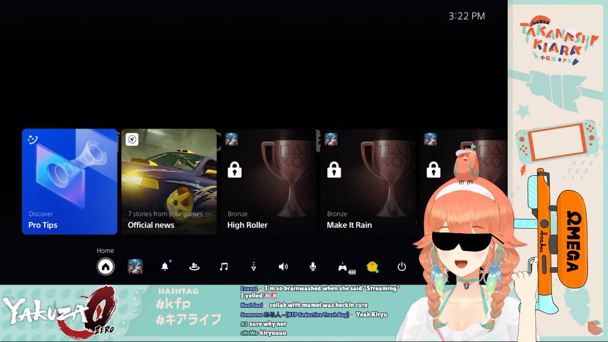
Task: Click the game icon on Make It Rain card
Action: (x=331, y=139)
